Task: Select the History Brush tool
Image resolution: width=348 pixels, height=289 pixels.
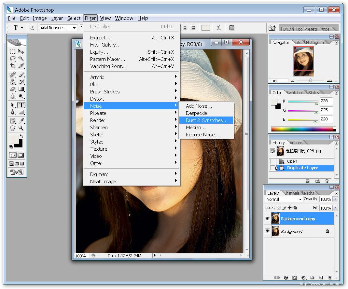Action: point(21,82)
